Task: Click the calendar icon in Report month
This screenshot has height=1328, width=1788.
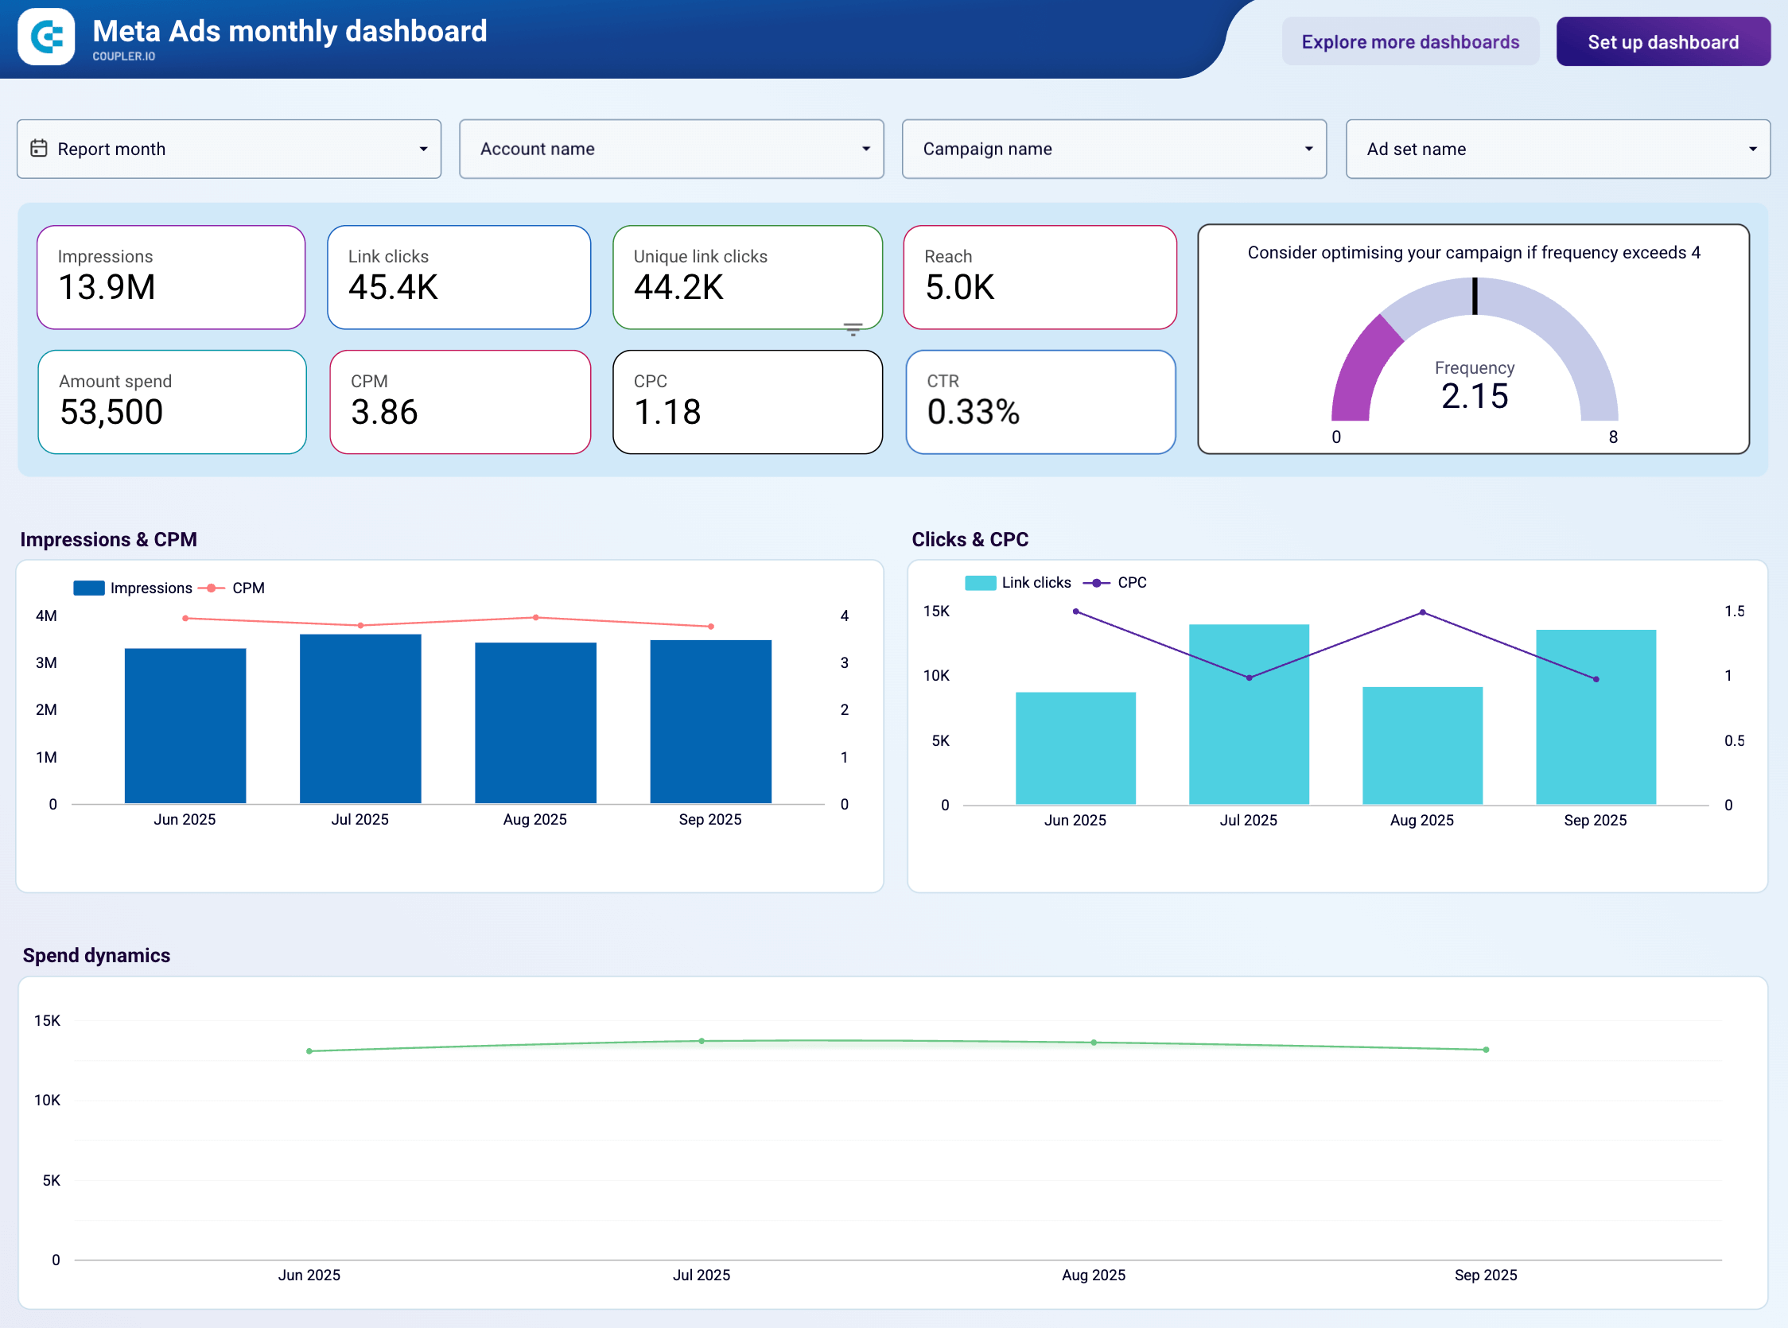Action: pyautogui.click(x=39, y=148)
